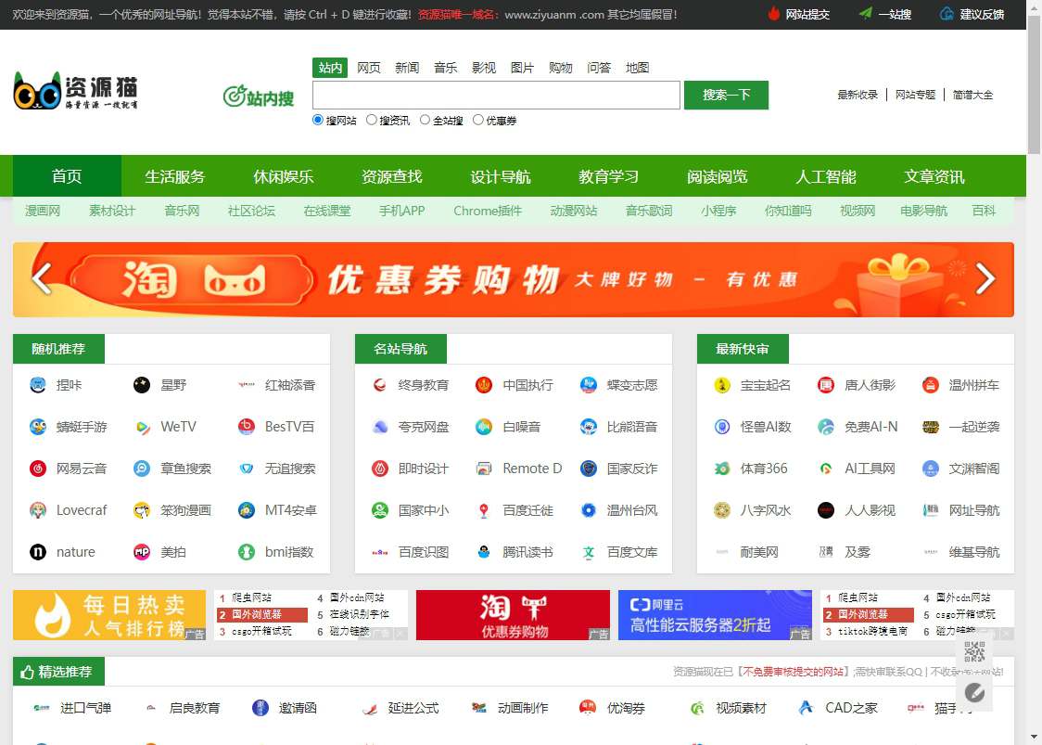Image resolution: width=1042 pixels, height=745 pixels.
Task: Open the 视频素材 site link
Action: (x=741, y=708)
